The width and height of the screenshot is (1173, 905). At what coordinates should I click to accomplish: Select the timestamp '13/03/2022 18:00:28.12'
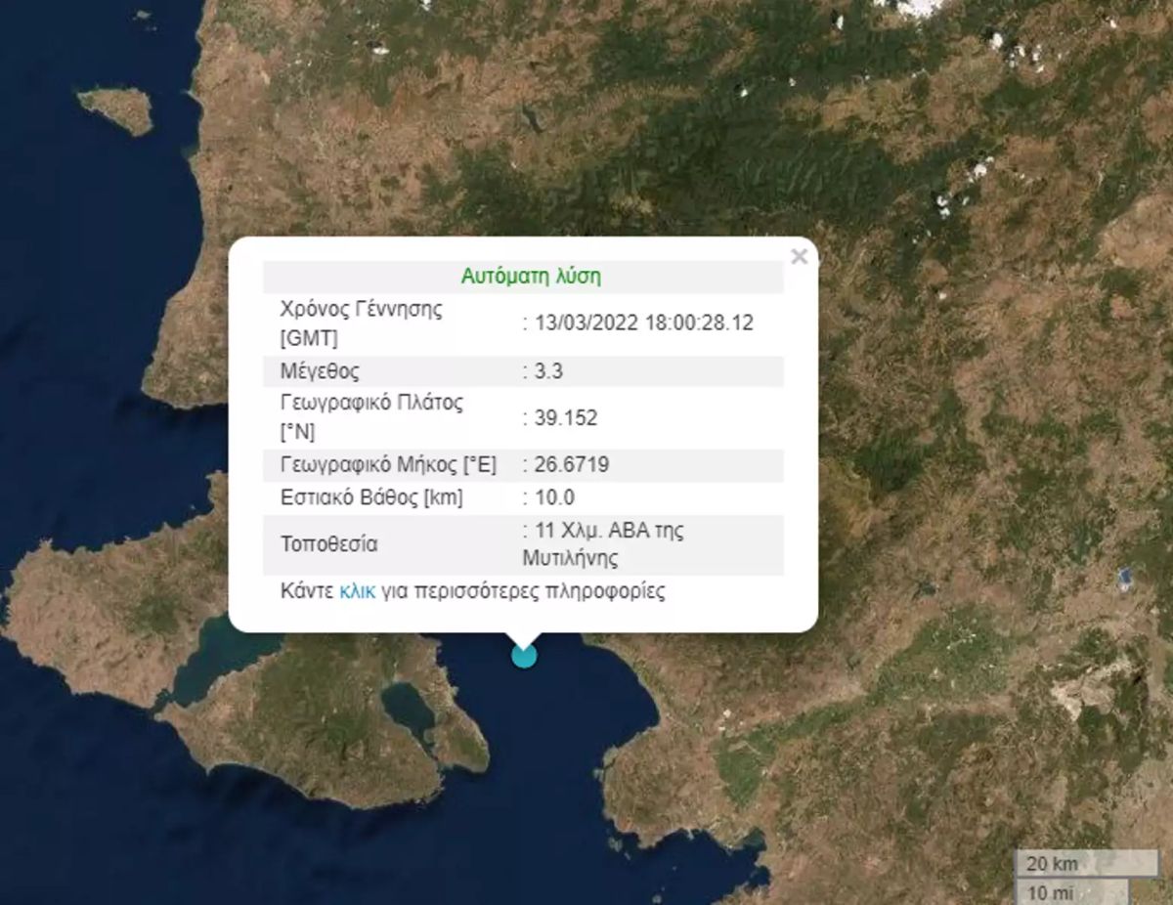pyautogui.click(x=644, y=323)
